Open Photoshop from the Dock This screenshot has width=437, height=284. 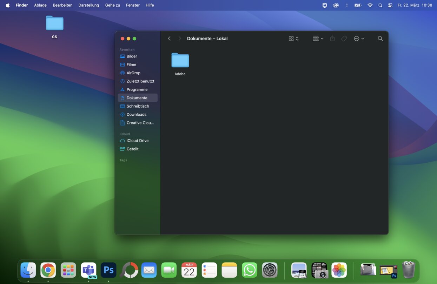[x=108, y=270]
